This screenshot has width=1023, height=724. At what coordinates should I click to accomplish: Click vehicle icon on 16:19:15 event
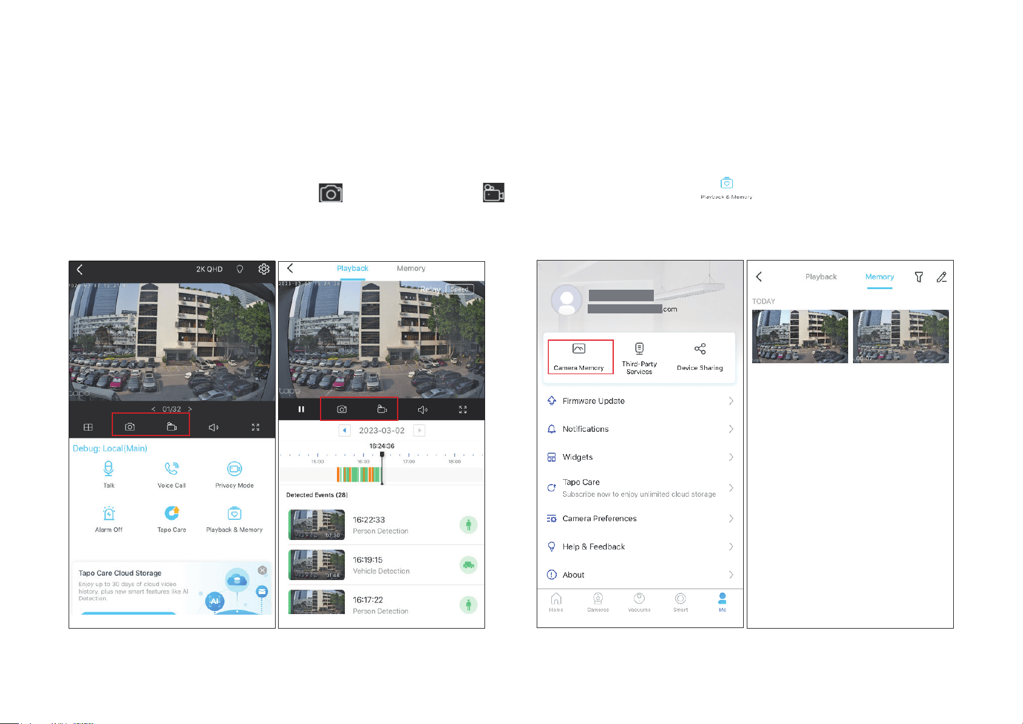pos(468,565)
